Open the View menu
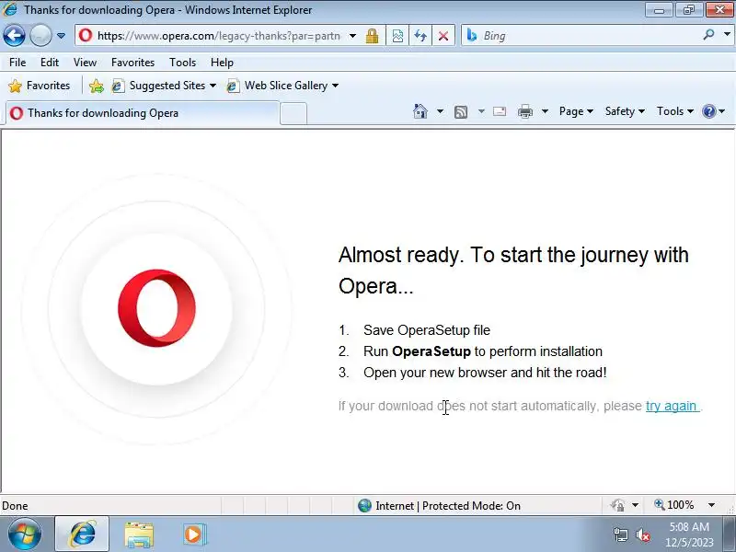736x552 pixels. click(x=85, y=62)
